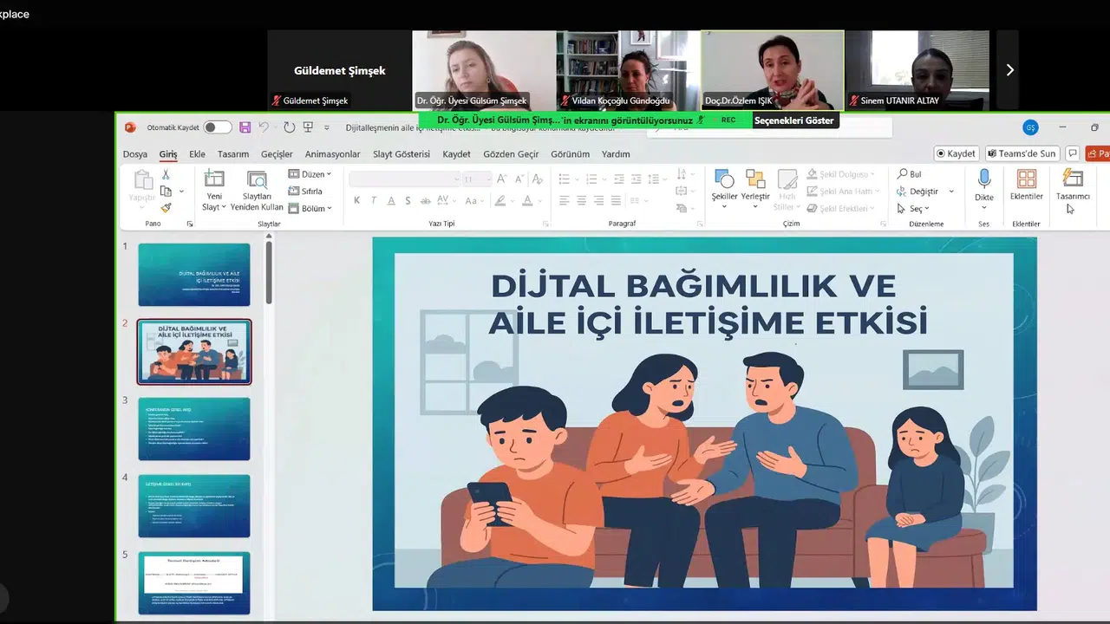Open the Slayt Gösterisi tab
This screenshot has height=624, width=1110.
[402, 154]
